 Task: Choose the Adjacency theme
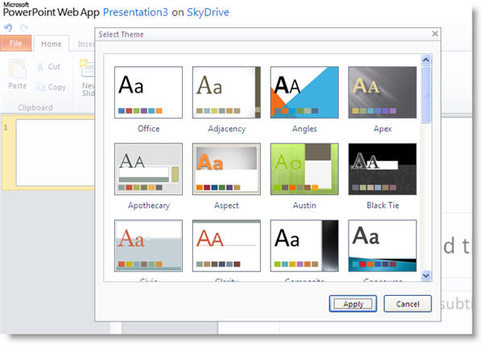(x=226, y=92)
